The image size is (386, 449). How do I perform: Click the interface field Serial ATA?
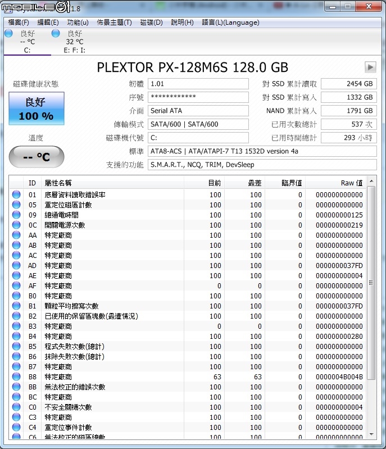click(x=198, y=111)
